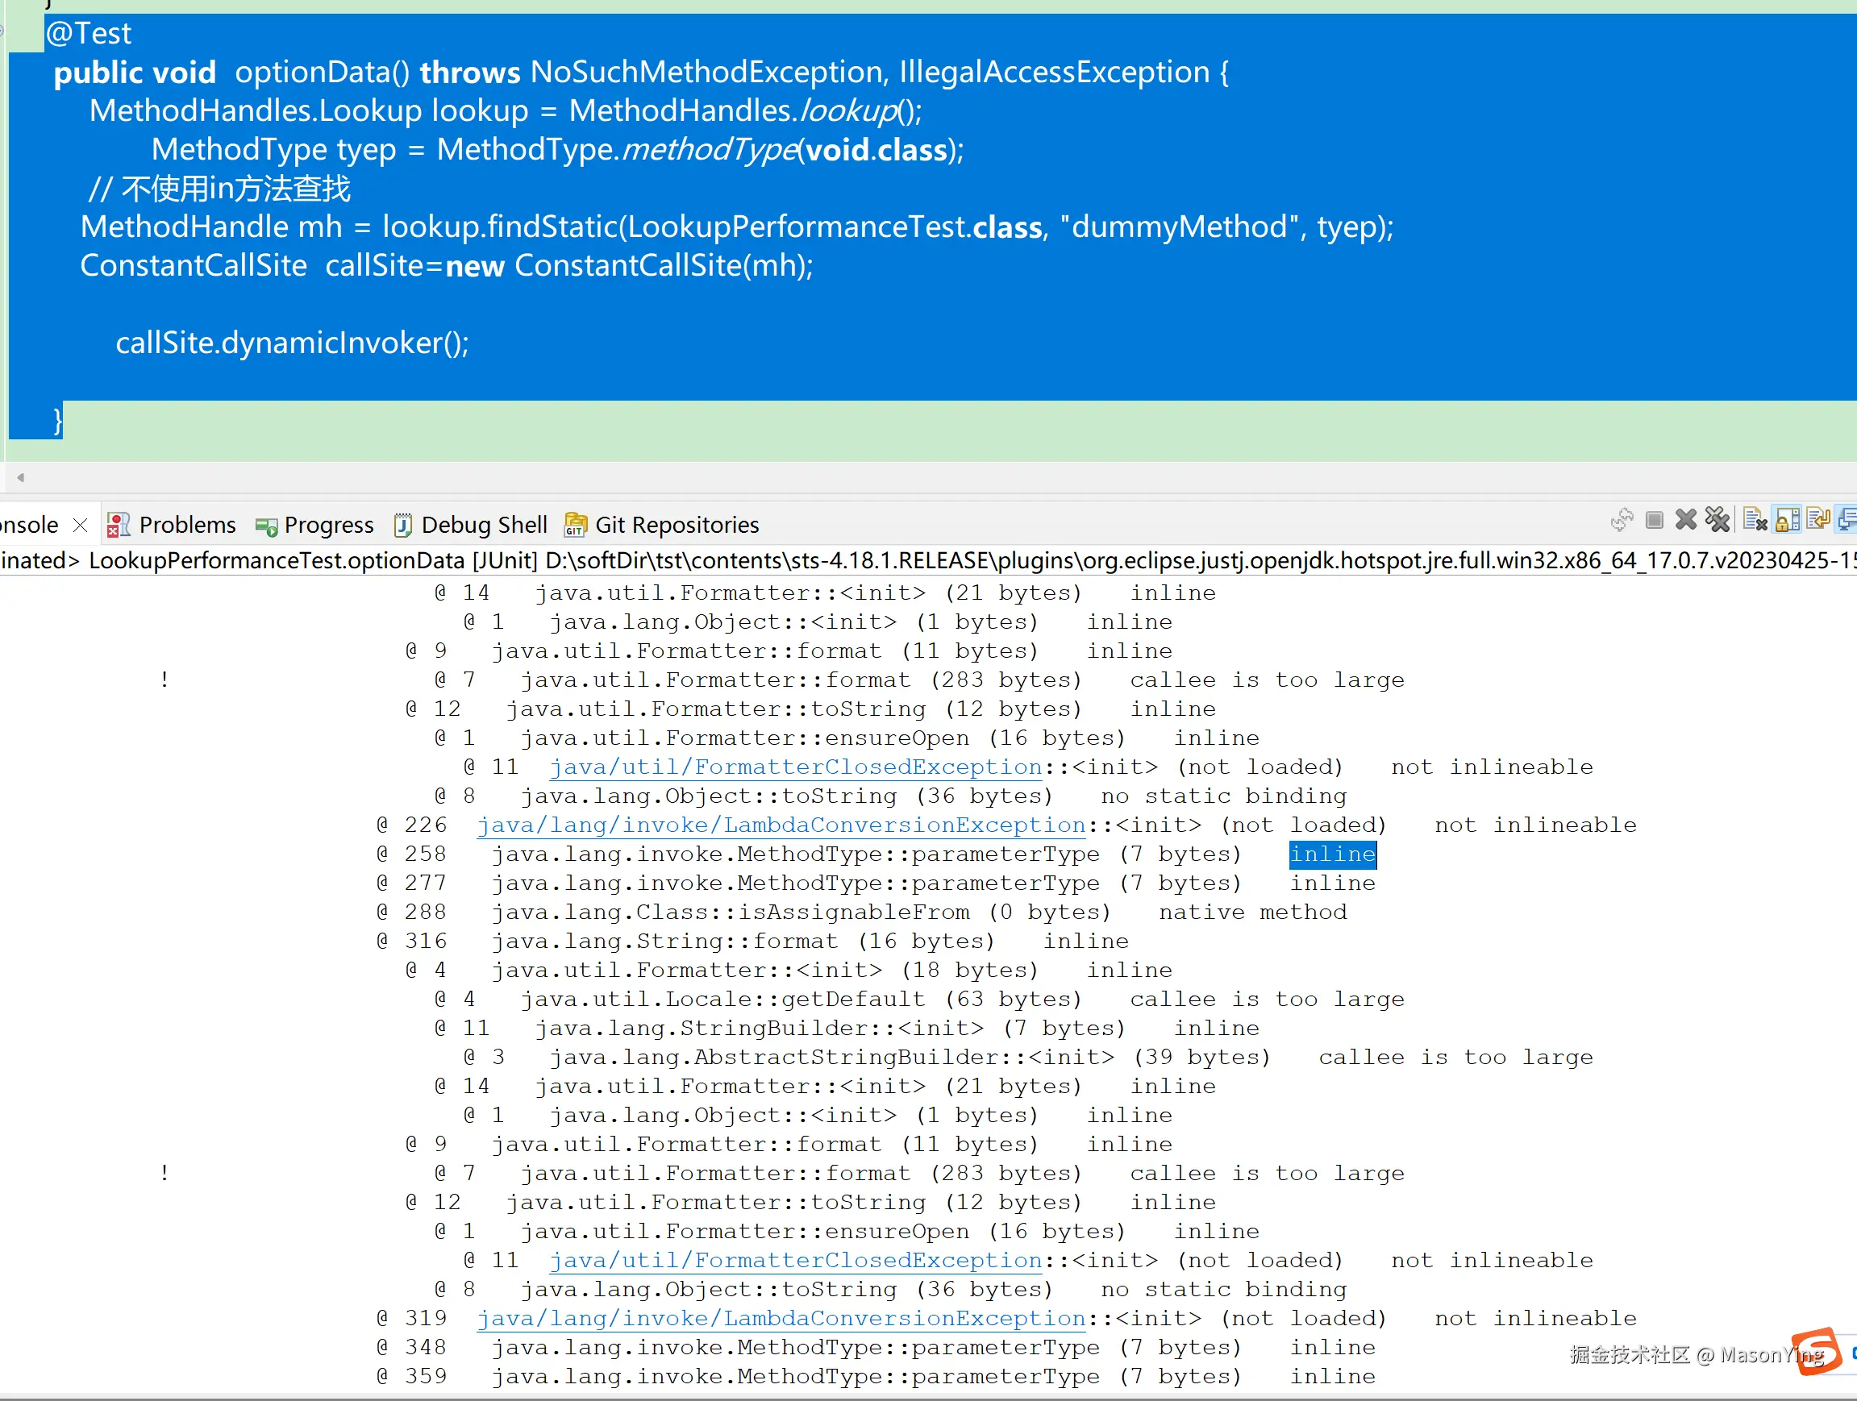Click the Clear Console icon

1755,521
